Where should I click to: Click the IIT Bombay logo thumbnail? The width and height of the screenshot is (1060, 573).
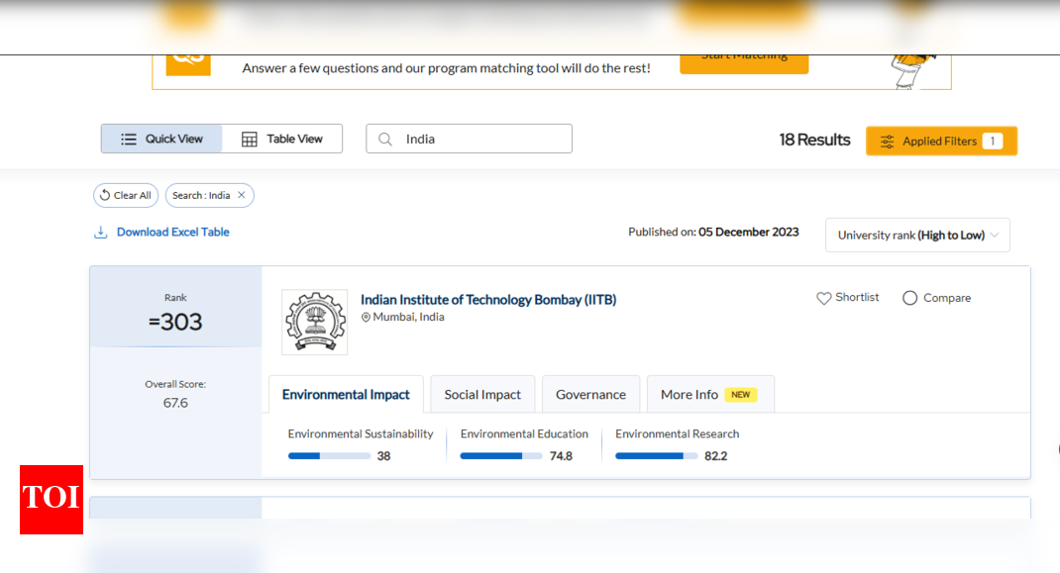[314, 323]
